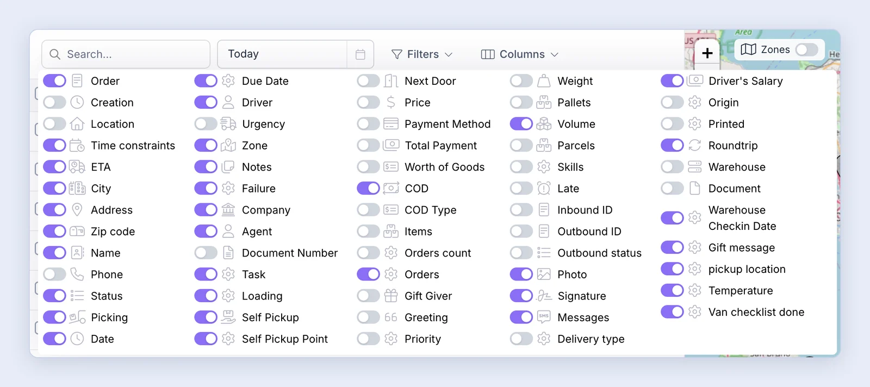Enable the Creation column toggle
The image size is (870, 387).
coord(54,102)
